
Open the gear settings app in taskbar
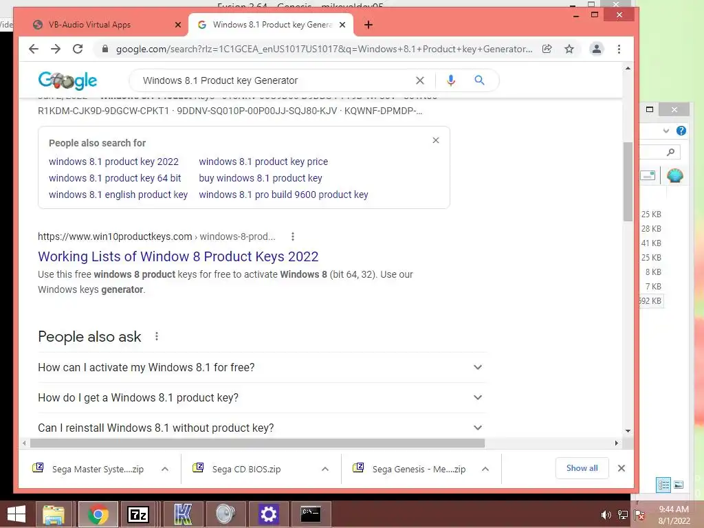click(x=268, y=514)
